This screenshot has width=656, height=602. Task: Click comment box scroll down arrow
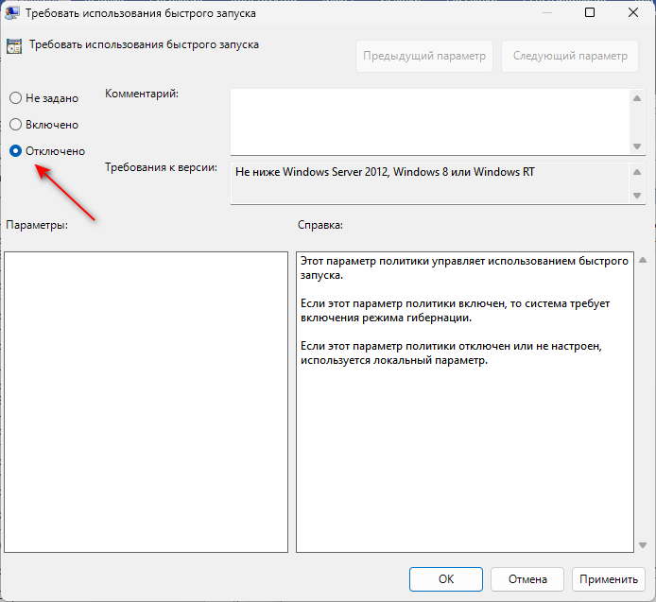point(637,146)
